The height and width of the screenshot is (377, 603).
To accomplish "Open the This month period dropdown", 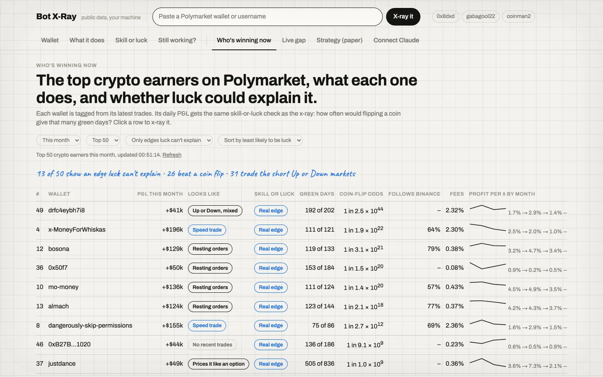I will [58, 140].
